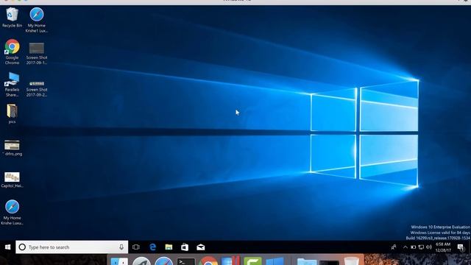Select the Google Chrome desktop shortcut
The height and width of the screenshot is (265, 471).
[x=12, y=52]
